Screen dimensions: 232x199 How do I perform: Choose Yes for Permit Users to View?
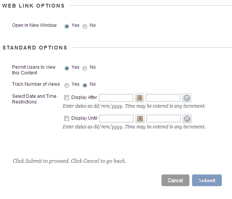coord(67,68)
